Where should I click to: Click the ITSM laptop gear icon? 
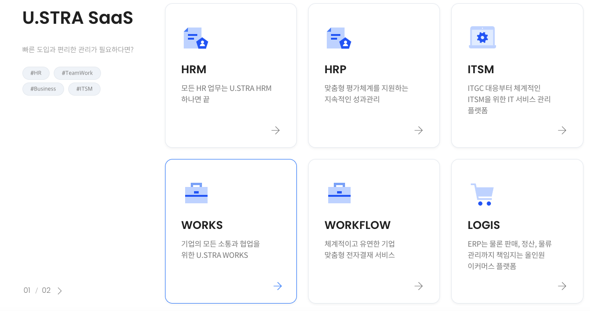pyautogui.click(x=482, y=37)
